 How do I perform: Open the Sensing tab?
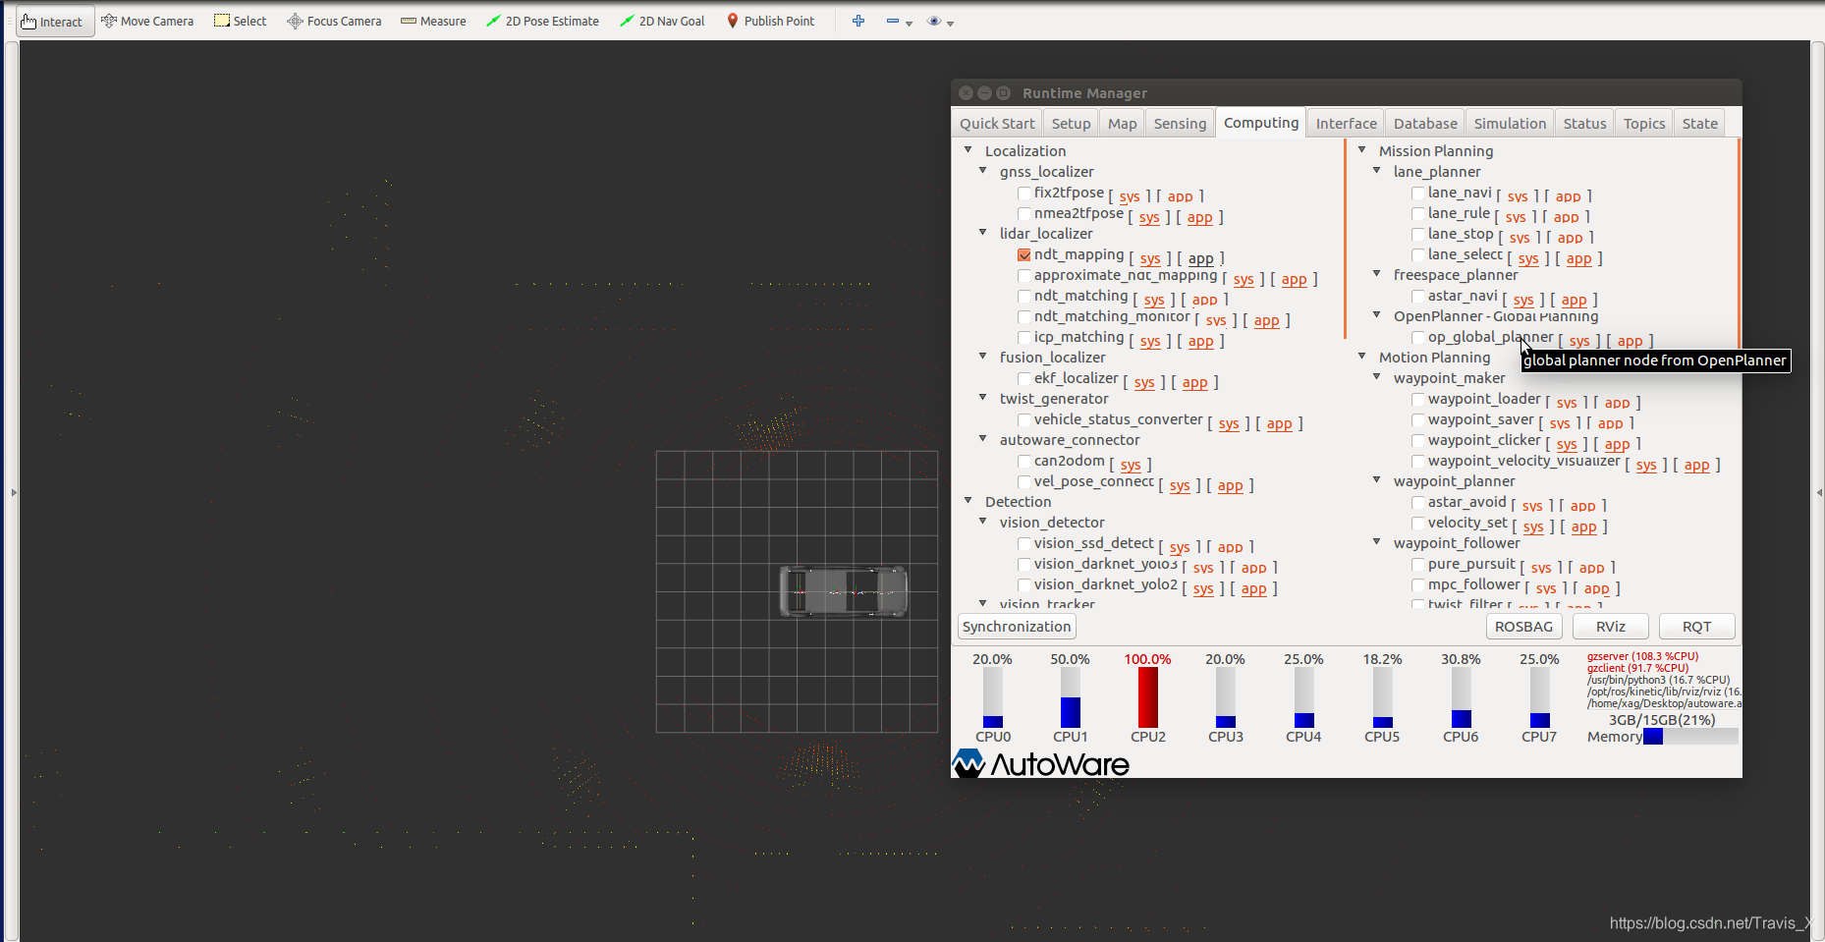[x=1180, y=124]
